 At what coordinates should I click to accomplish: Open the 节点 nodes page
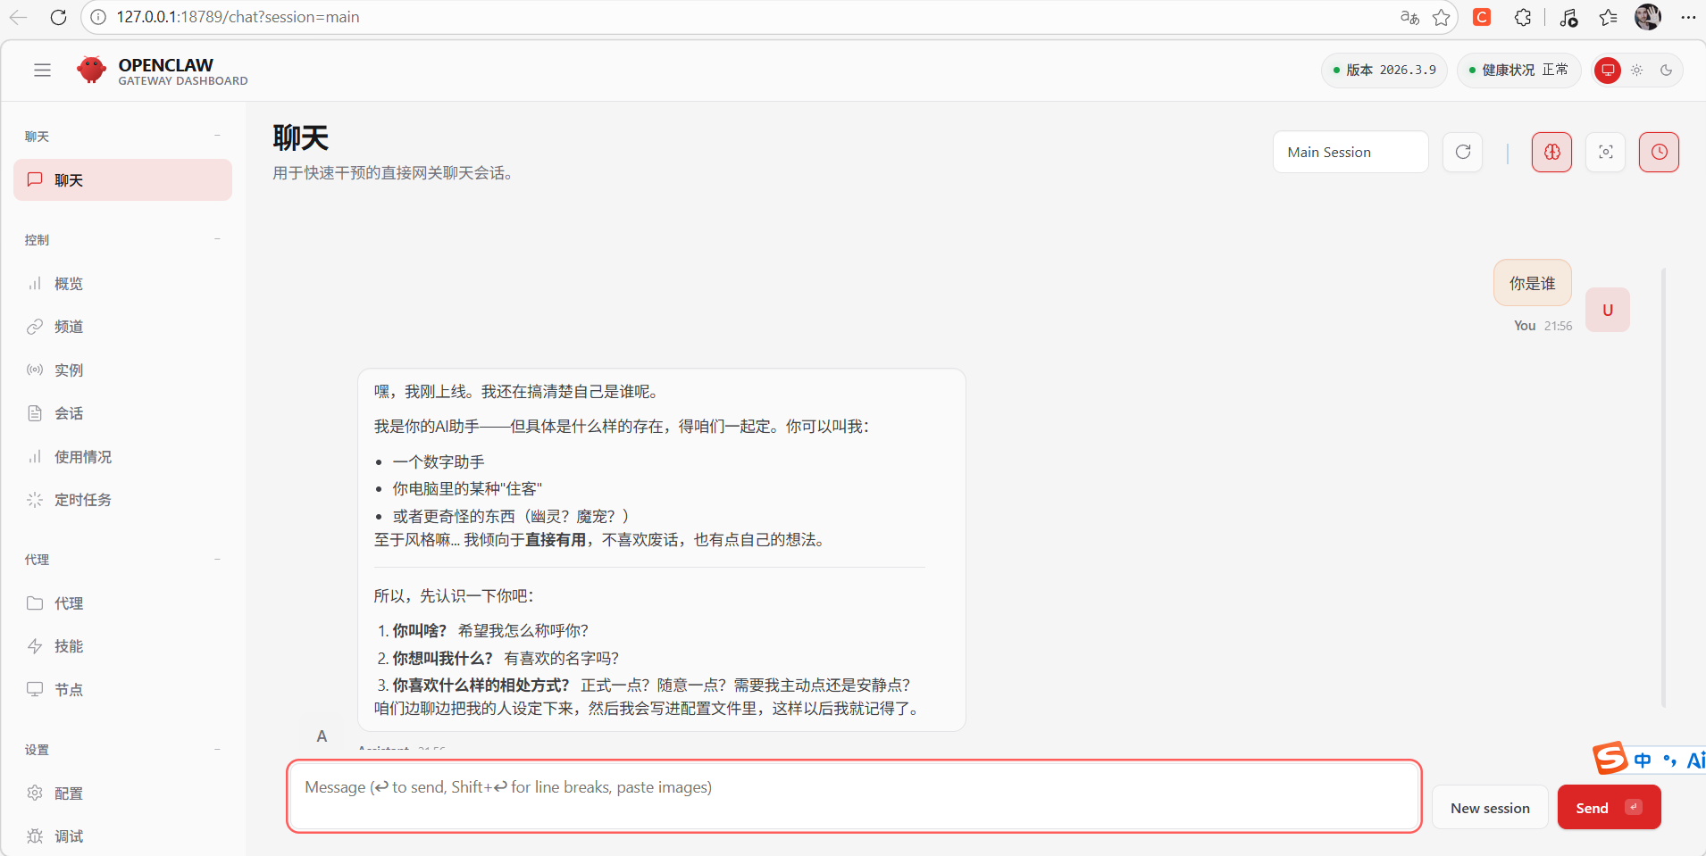[122, 690]
